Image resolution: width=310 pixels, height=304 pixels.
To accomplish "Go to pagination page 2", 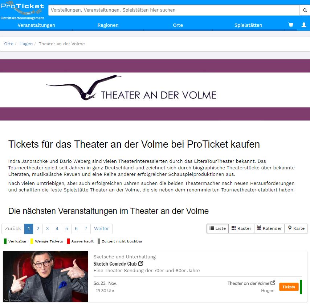I will point(38,229).
